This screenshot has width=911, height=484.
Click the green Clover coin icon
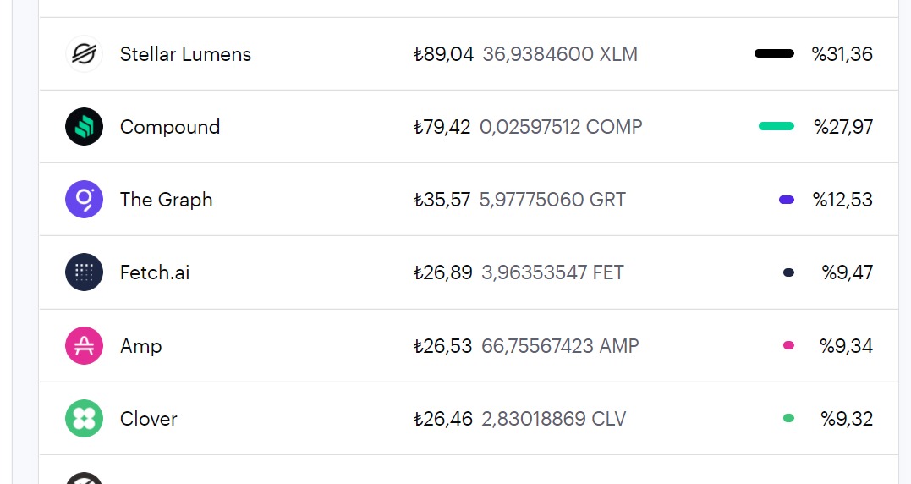click(x=85, y=418)
